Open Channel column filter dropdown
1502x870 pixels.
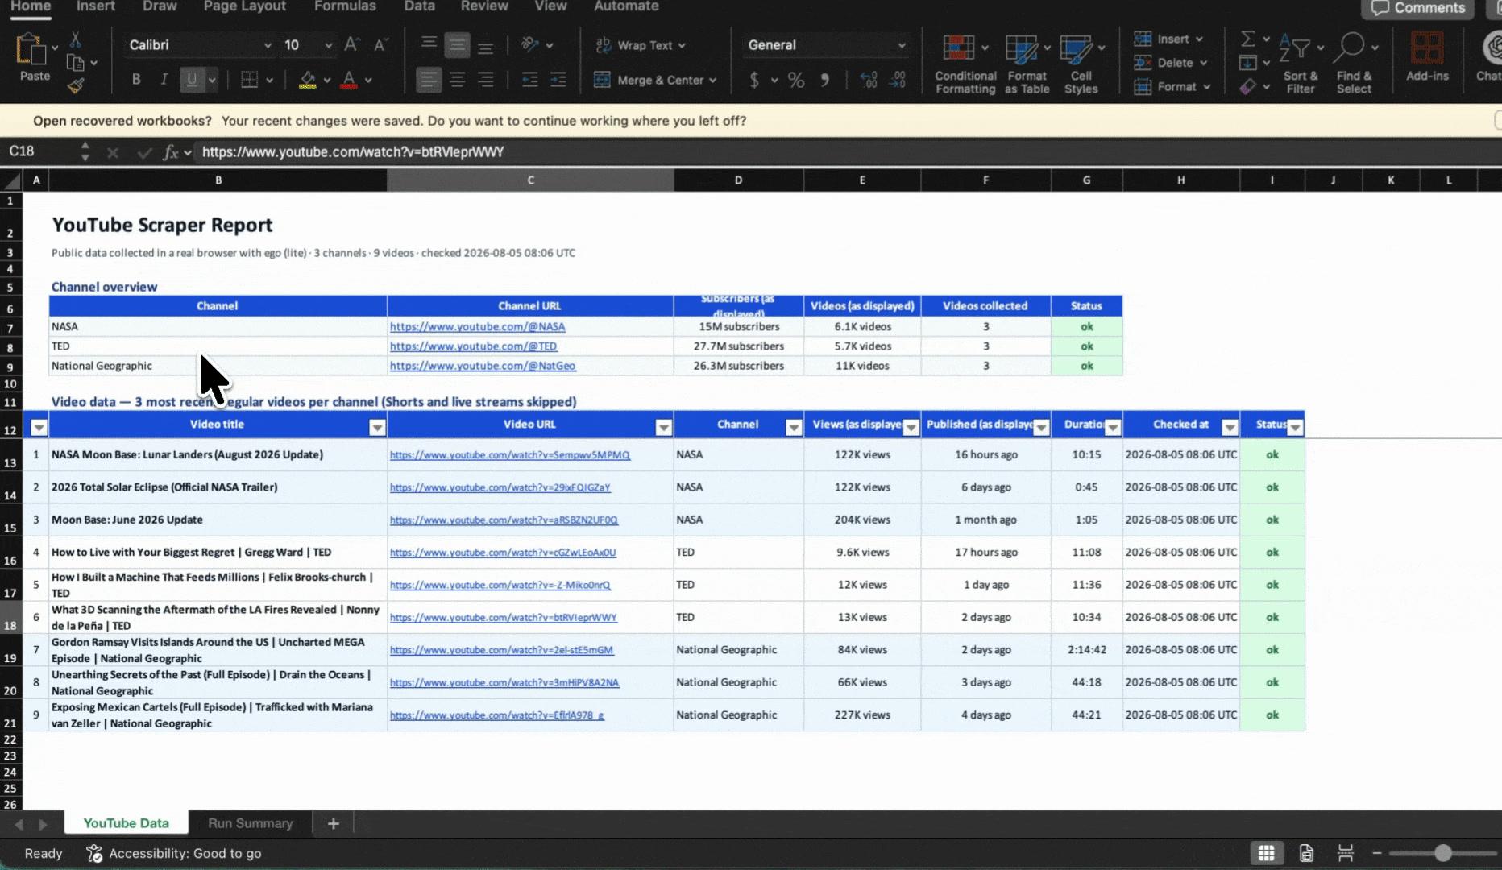pyautogui.click(x=794, y=428)
